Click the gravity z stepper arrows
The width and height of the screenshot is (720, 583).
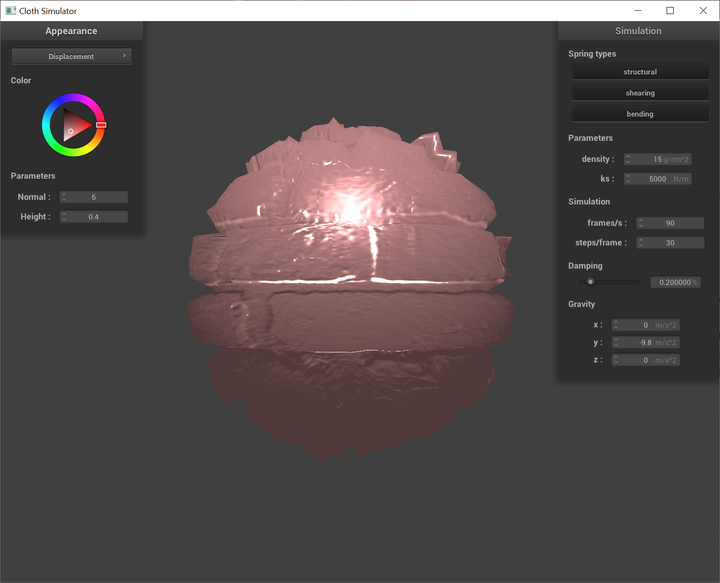point(616,360)
